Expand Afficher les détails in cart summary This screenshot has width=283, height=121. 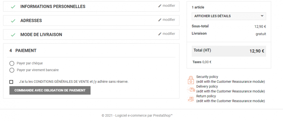[229, 16]
